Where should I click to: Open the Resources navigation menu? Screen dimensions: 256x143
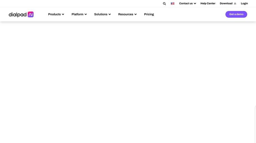tap(126, 14)
